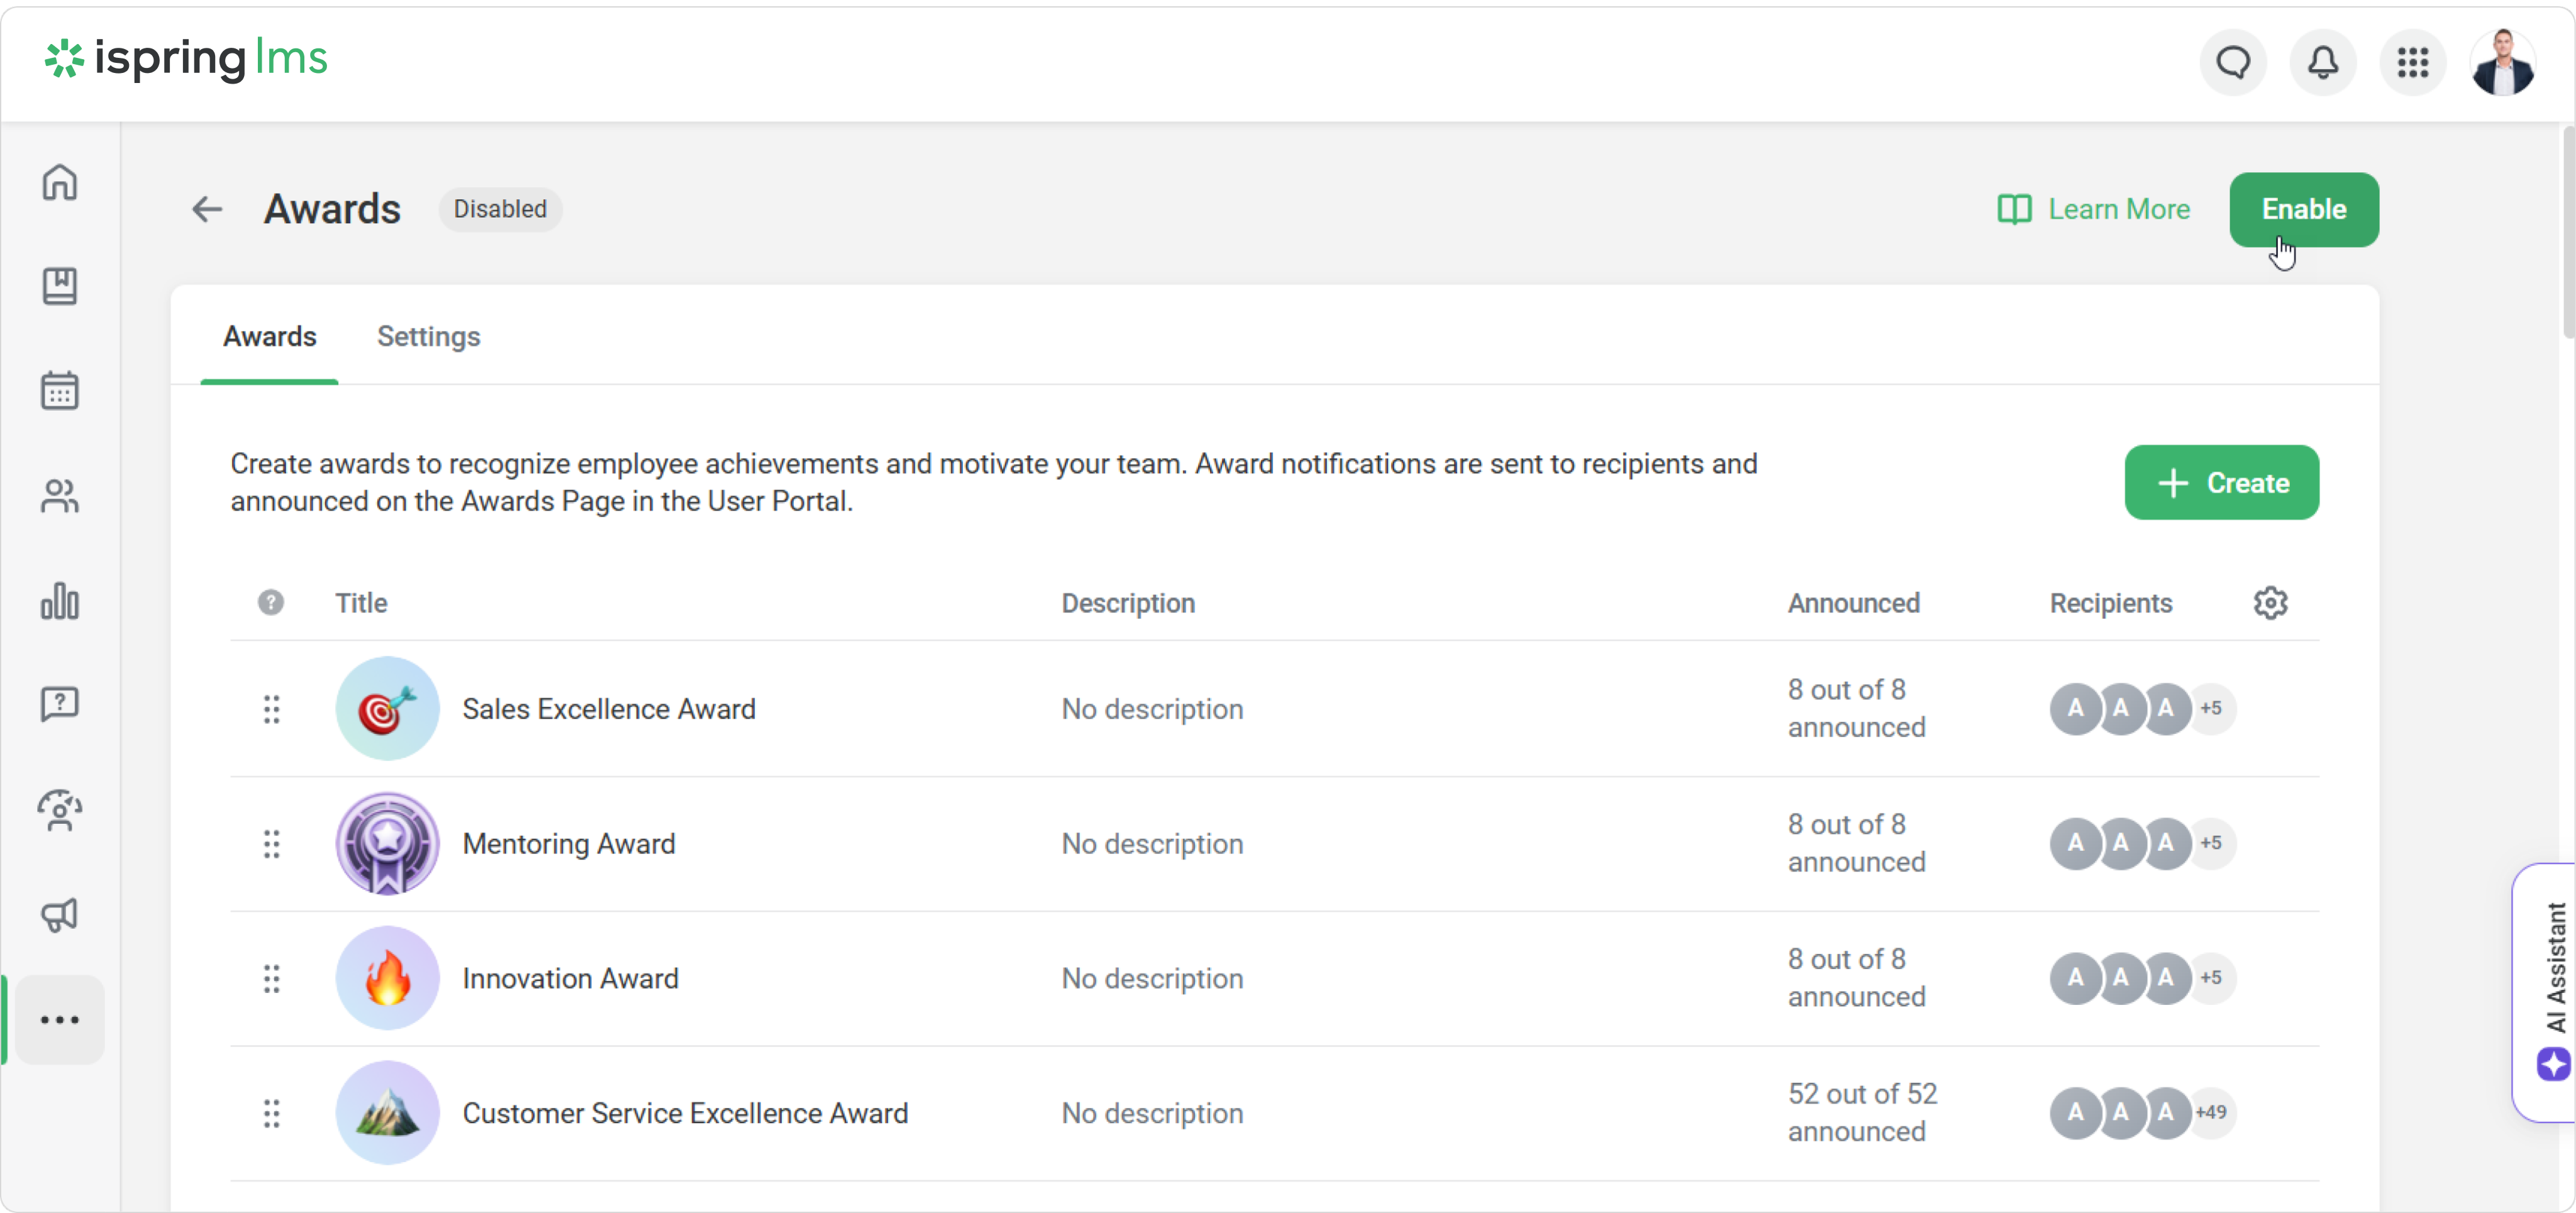Image resolution: width=2576 pixels, height=1213 pixels.
Task: Open the calendar icon in sidebar
Action: (x=60, y=391)
